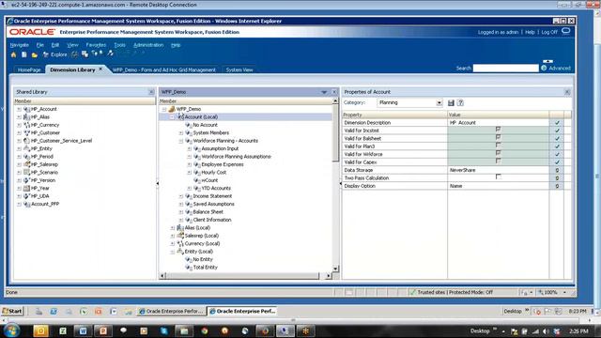Image resolution: width=601 pixels, height=338 pixels.
Task: Close the Dimension Library tab
Action: point(100,69)
